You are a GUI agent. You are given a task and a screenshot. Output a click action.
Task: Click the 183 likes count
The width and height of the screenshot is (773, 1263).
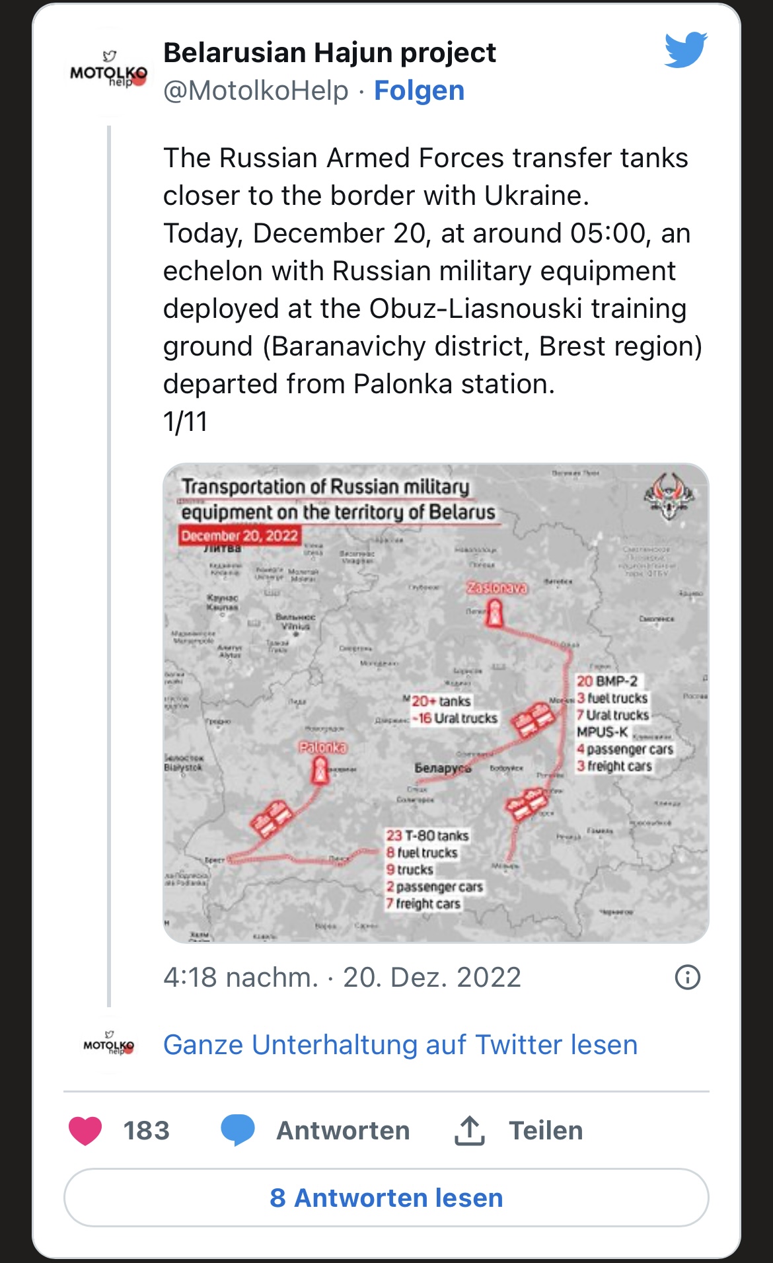pyautogui.click(x=147, y=1131)
